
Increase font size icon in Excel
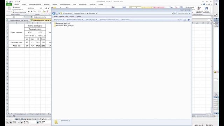click(x=46, y=8)
